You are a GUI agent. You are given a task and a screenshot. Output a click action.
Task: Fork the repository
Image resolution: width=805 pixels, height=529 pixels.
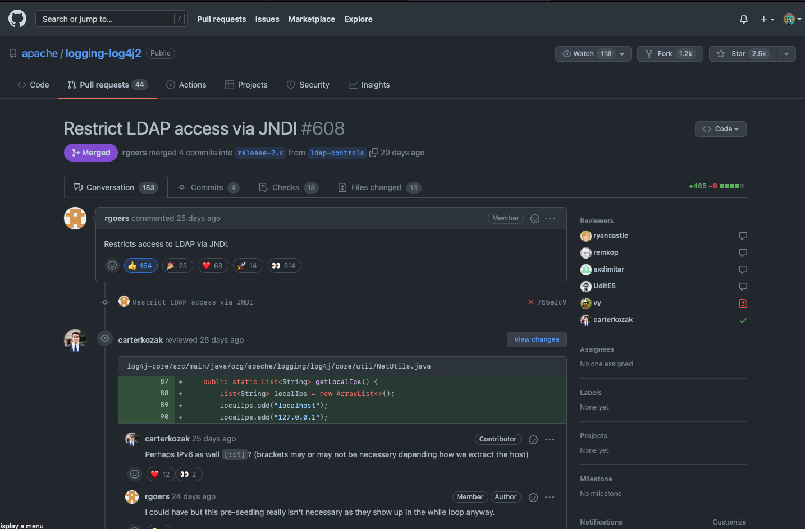click(x=670, y=54)
